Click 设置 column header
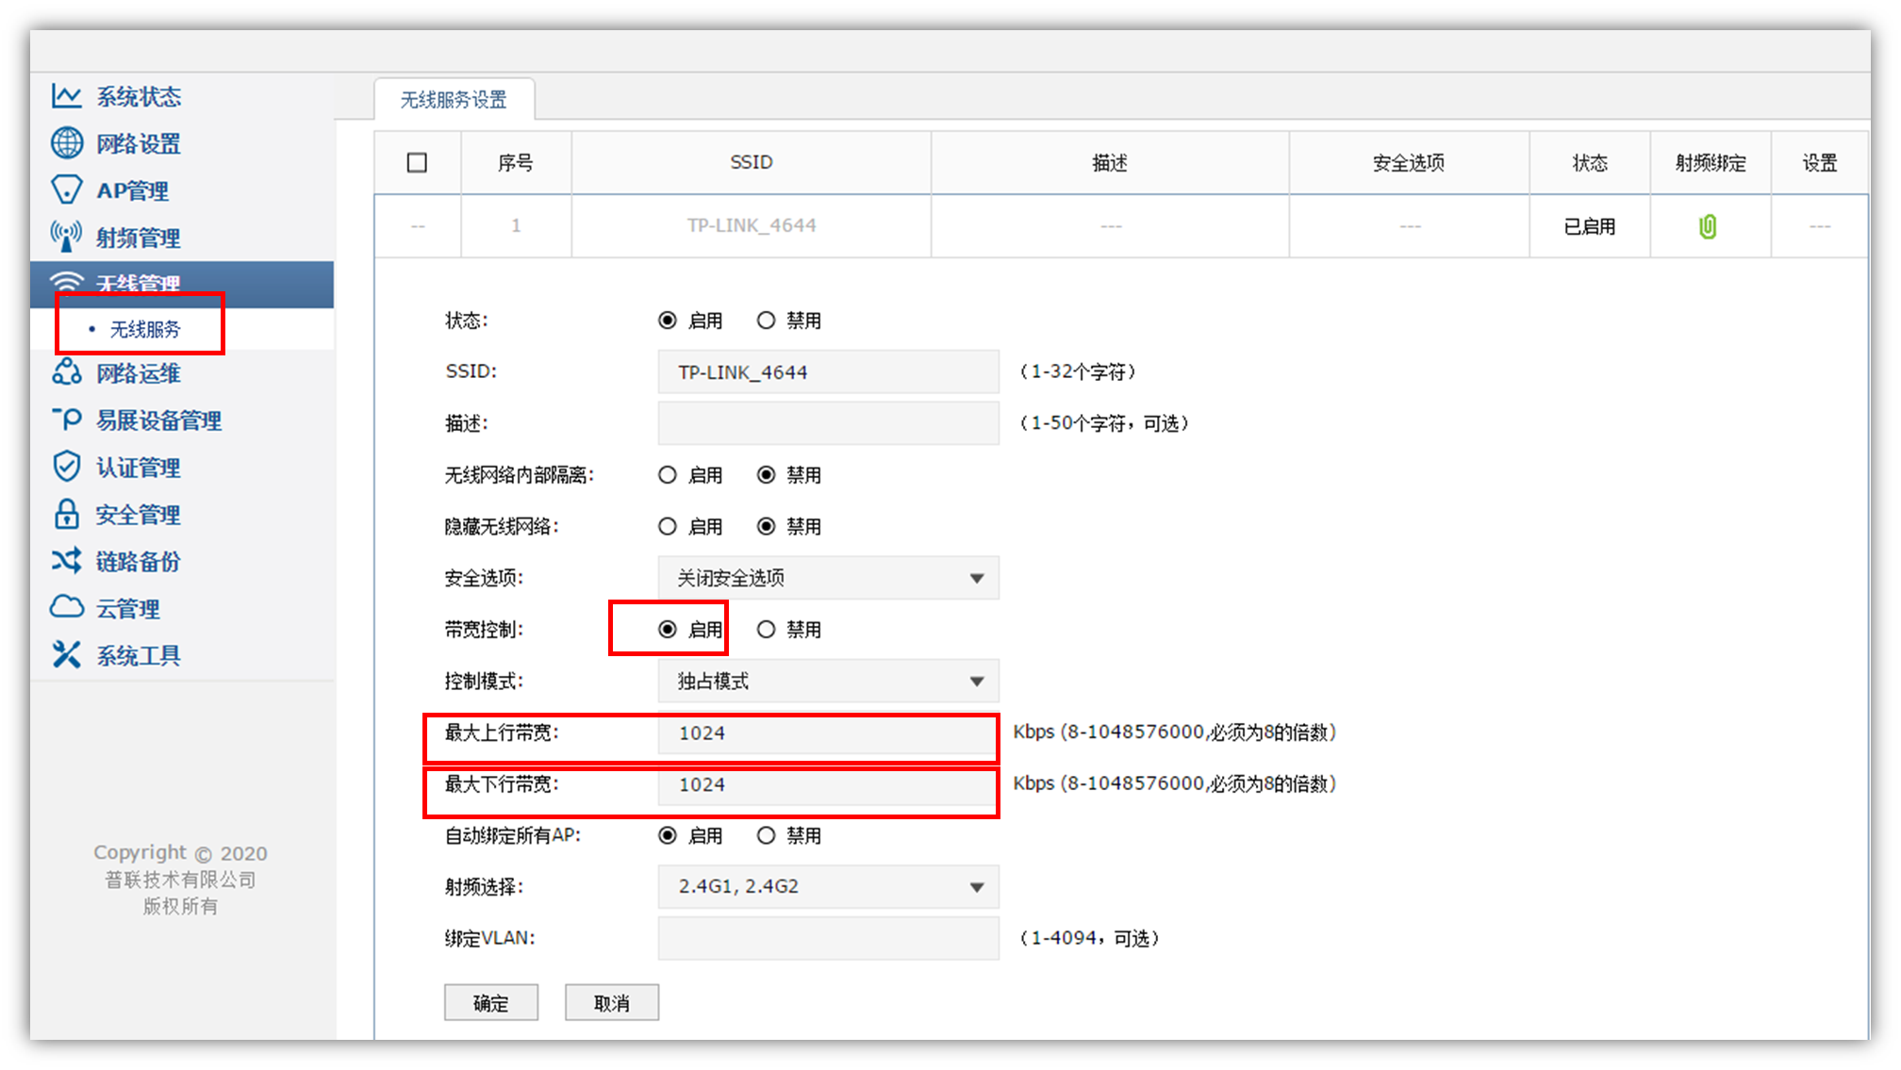This screenshot has height=1070, width=1901. point(1819,163)
